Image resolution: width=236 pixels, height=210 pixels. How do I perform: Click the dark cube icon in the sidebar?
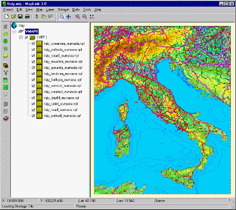point(6,66)
